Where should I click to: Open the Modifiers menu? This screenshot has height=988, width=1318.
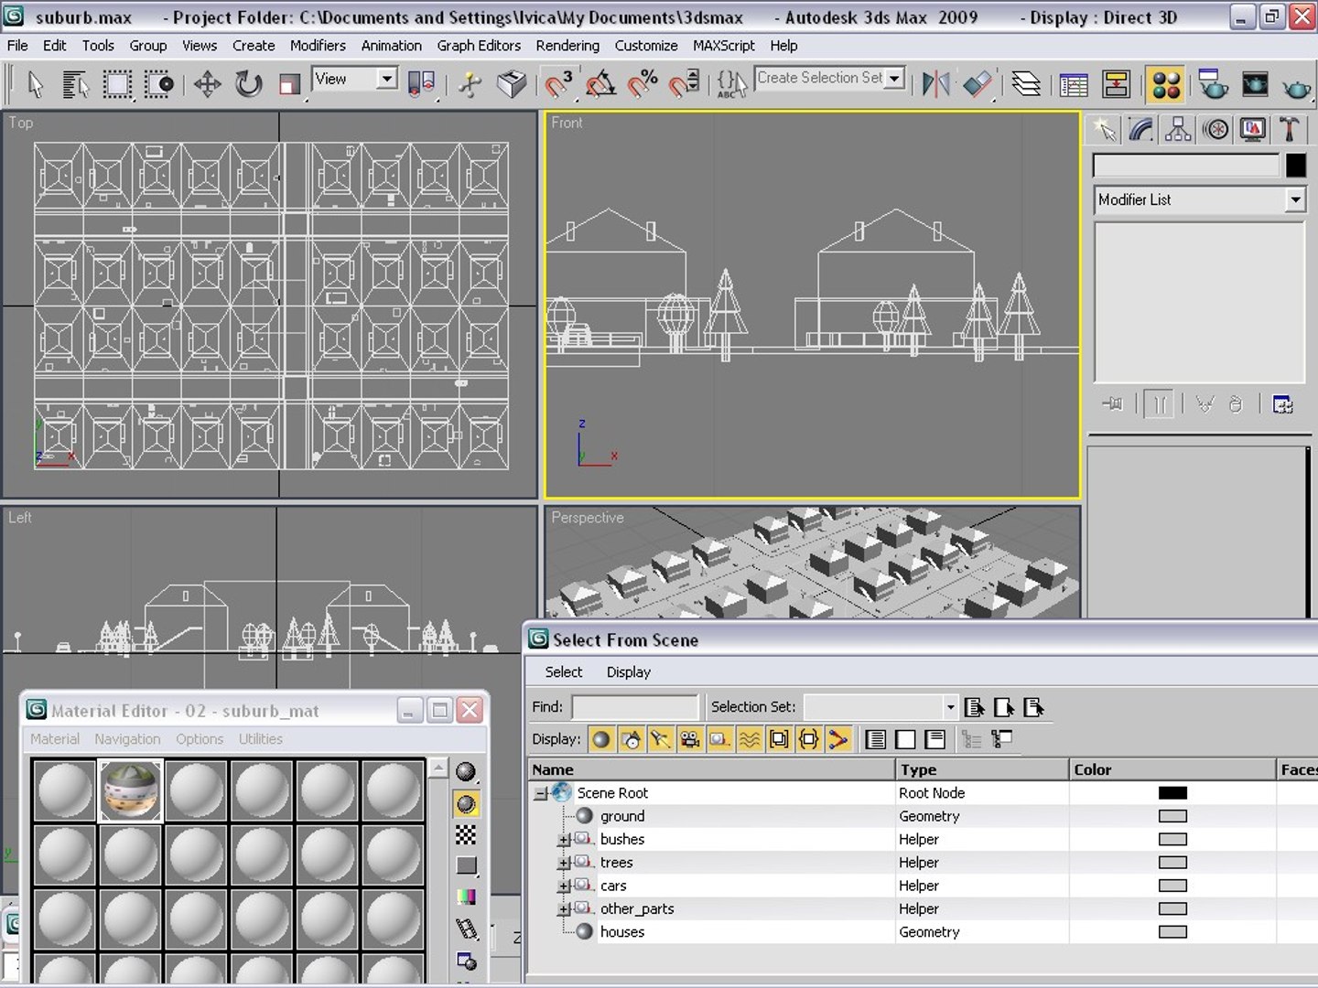[318, 46]
